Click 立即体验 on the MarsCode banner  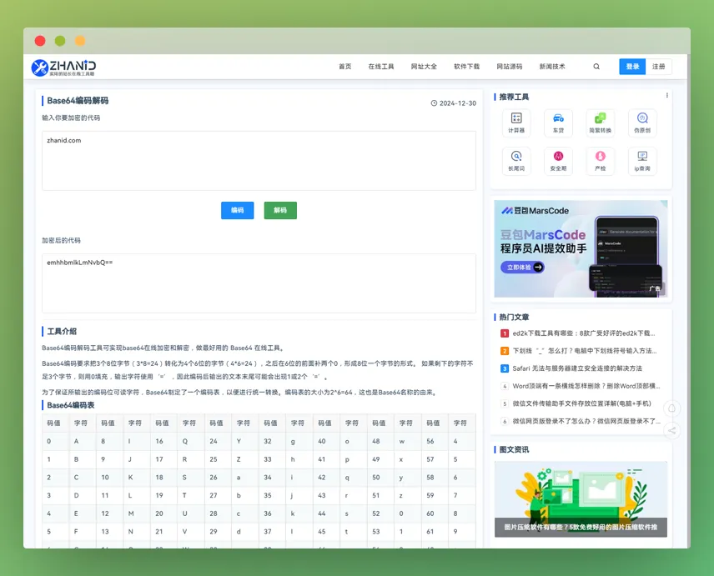[523, 266]
